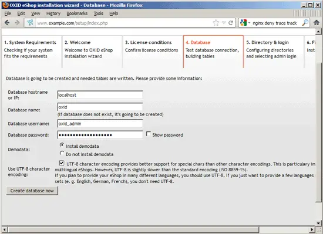
Task: Expand the URL history dropdown arrow
Action: (x=224, y=23)
